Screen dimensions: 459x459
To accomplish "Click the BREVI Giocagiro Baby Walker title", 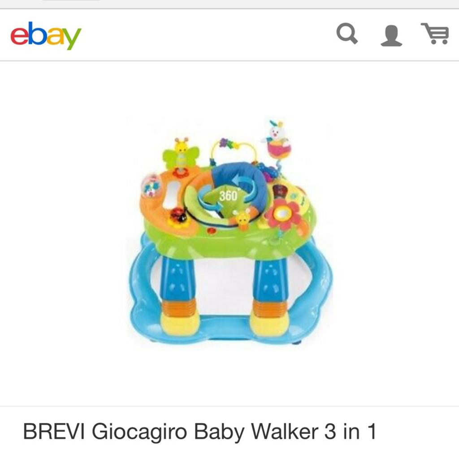I will coord(199,431).
